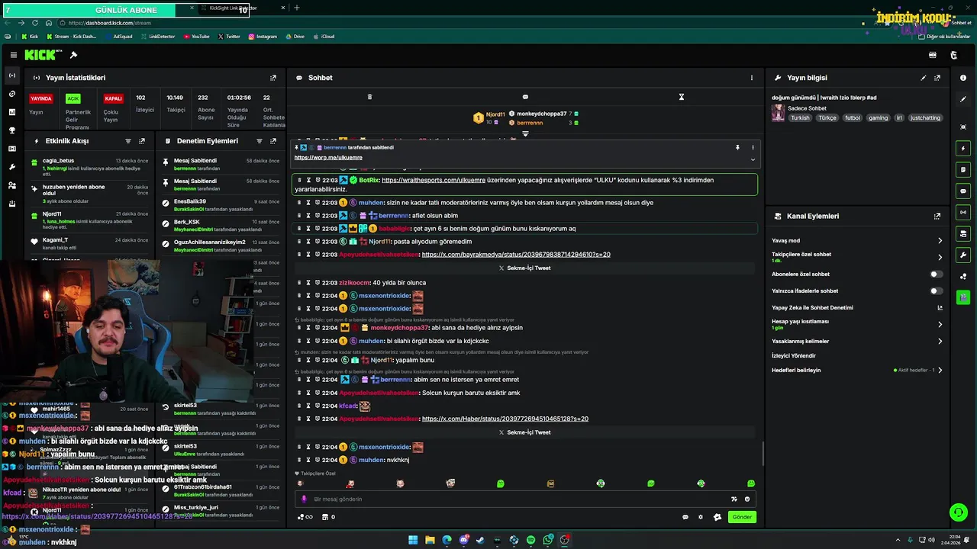Toggle the wrench widget in right sidebar
The image size is (977, 549).
click(963, 255)
